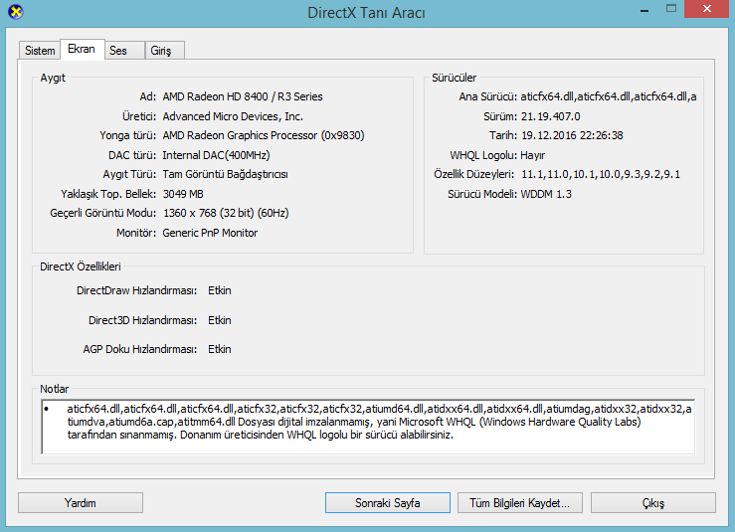This screenshot has width=735, height=532.
Task: Click the 3049 MB memory value
Action: [183, 194]
